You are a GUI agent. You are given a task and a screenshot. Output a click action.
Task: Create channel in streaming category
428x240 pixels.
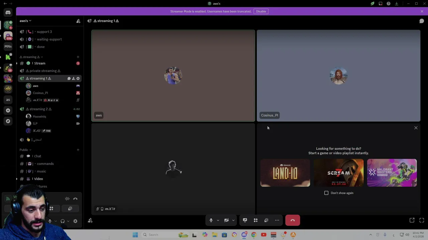(78, 57)
